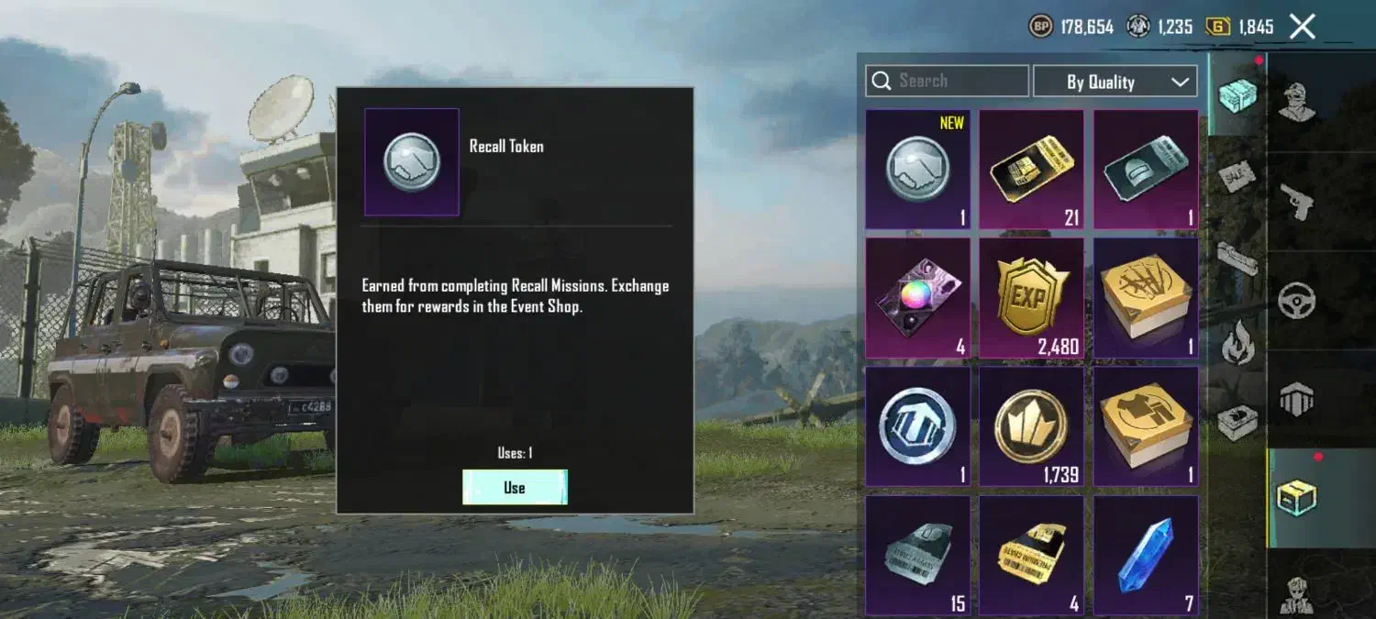Viewport: 1376px width, 619px height.
Task: Select the colorful paint card item
Action: pyautogui.click(x=917, y=299)
